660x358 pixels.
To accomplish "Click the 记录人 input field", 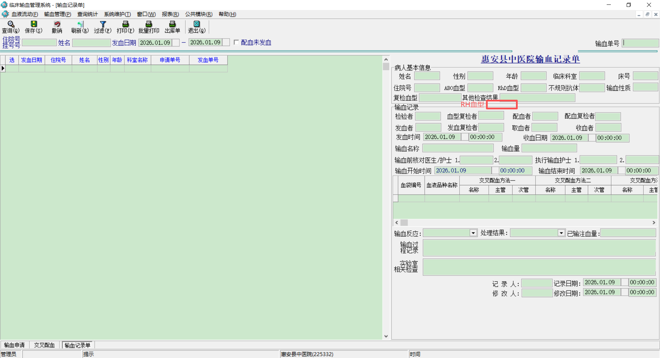I will coord(537,283).
